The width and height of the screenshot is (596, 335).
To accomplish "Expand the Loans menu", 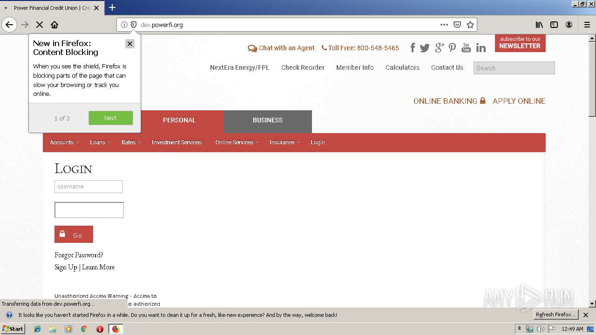I will click(100, 142).
